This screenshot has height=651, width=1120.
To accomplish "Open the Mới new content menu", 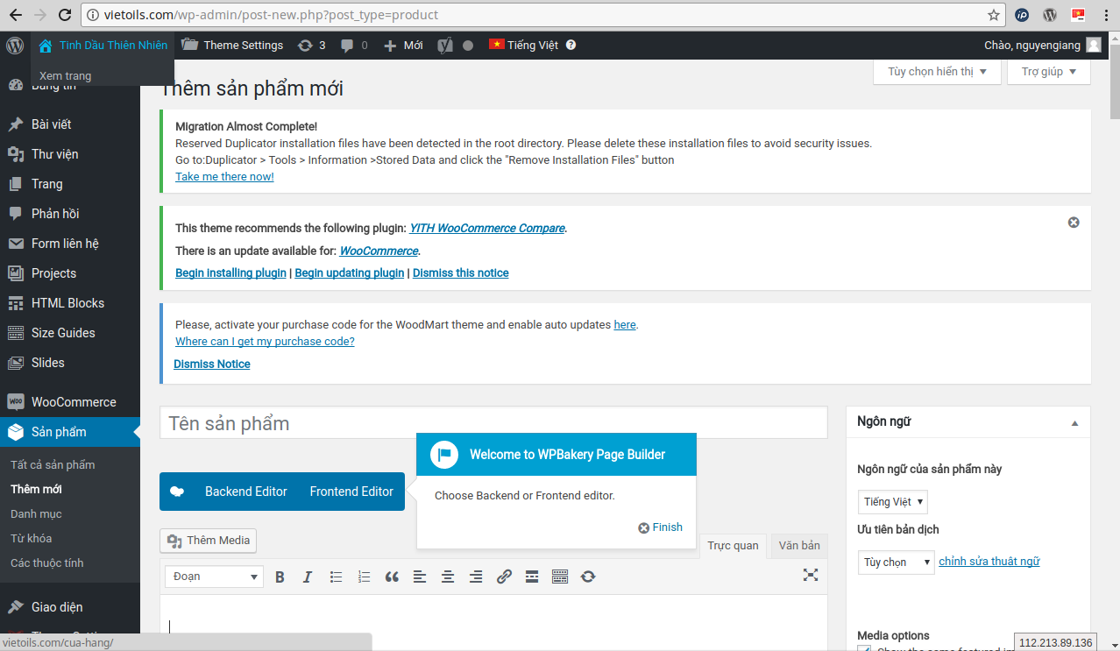I will point(403,45).
